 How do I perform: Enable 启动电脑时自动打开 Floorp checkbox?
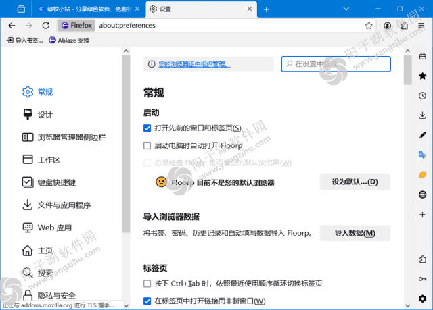pyautogui.click(x=147, y=145)
